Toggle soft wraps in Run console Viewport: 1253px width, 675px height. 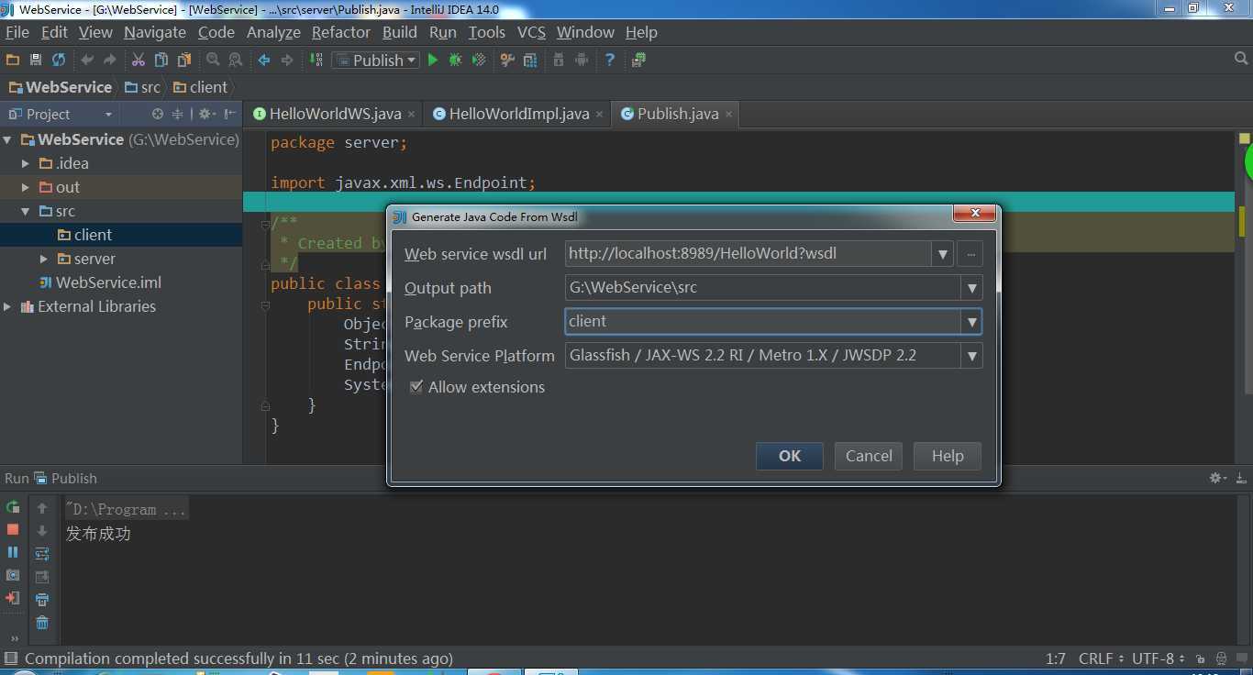tap(42, 554)
